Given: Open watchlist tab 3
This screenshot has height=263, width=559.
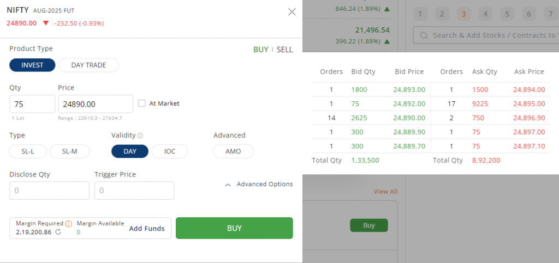Looking at the screenshot, I should 463,14.
